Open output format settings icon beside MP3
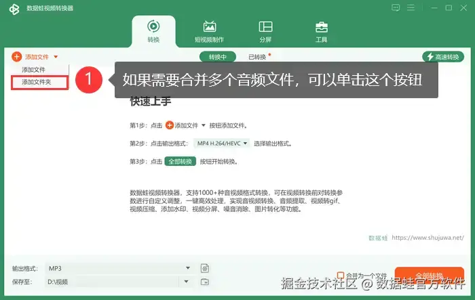Viewport: 475px width, 300px height. point(205,268)
